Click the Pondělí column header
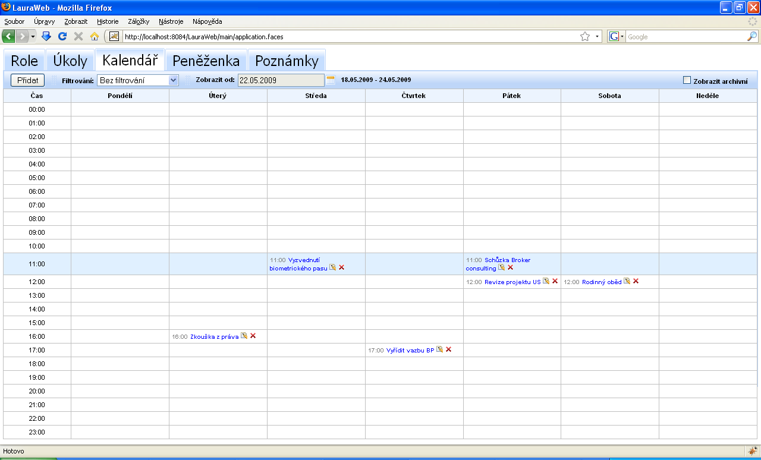The image size is (761, 460). coord(120,96)
